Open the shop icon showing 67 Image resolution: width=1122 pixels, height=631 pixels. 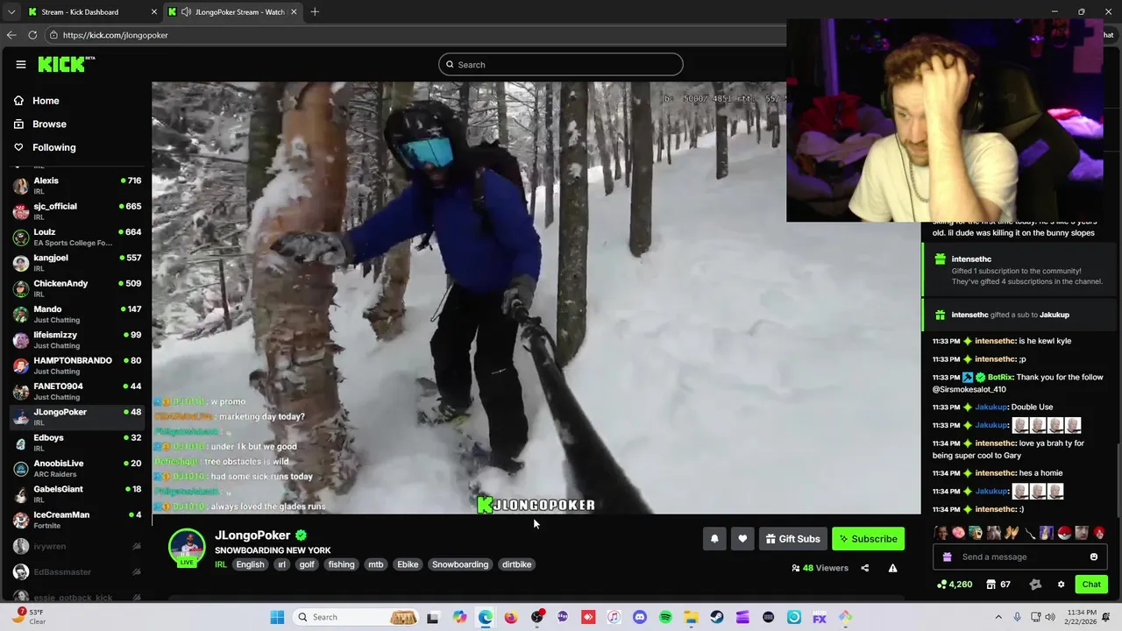point(998,585)
